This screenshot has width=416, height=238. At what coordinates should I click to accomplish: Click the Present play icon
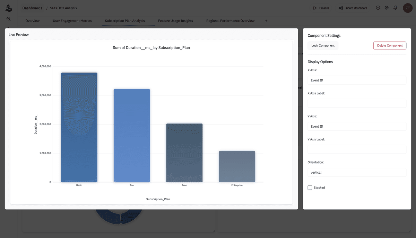click(x=315, y=8)
